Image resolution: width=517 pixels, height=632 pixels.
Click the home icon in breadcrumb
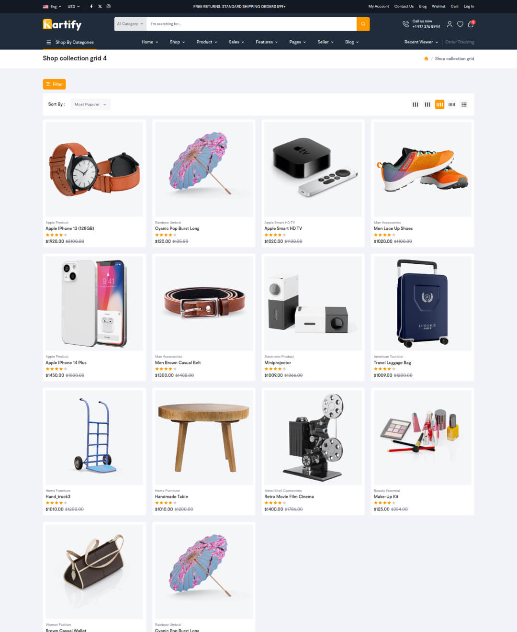426,58
